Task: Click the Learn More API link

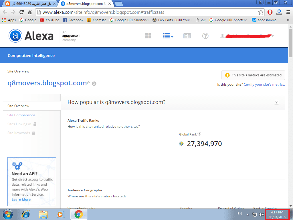Action: point(21,199)
